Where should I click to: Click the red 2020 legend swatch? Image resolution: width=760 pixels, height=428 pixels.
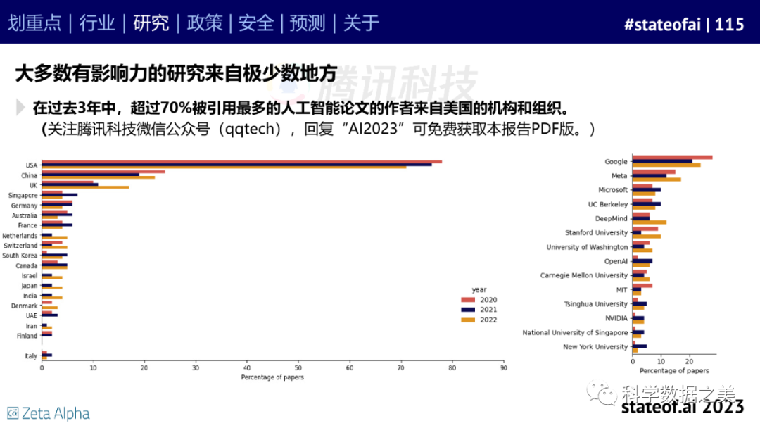click(467, 300)
